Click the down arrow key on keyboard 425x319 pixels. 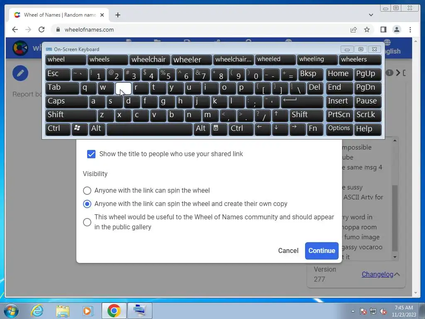pos(280,129)
